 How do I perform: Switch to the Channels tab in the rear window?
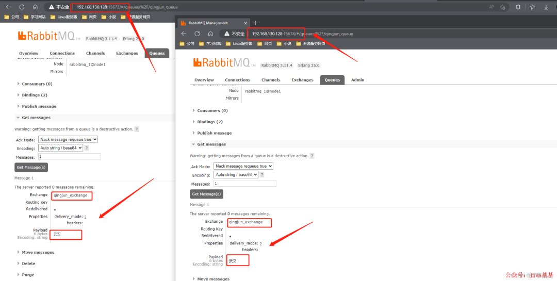(x=95, y=53)
